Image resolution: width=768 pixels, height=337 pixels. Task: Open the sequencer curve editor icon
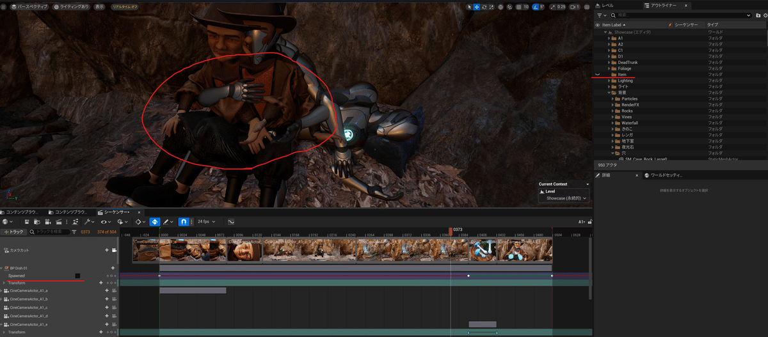(230, 221)
